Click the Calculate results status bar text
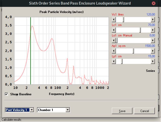The image size is (161, 122). [x=11, y=120]
